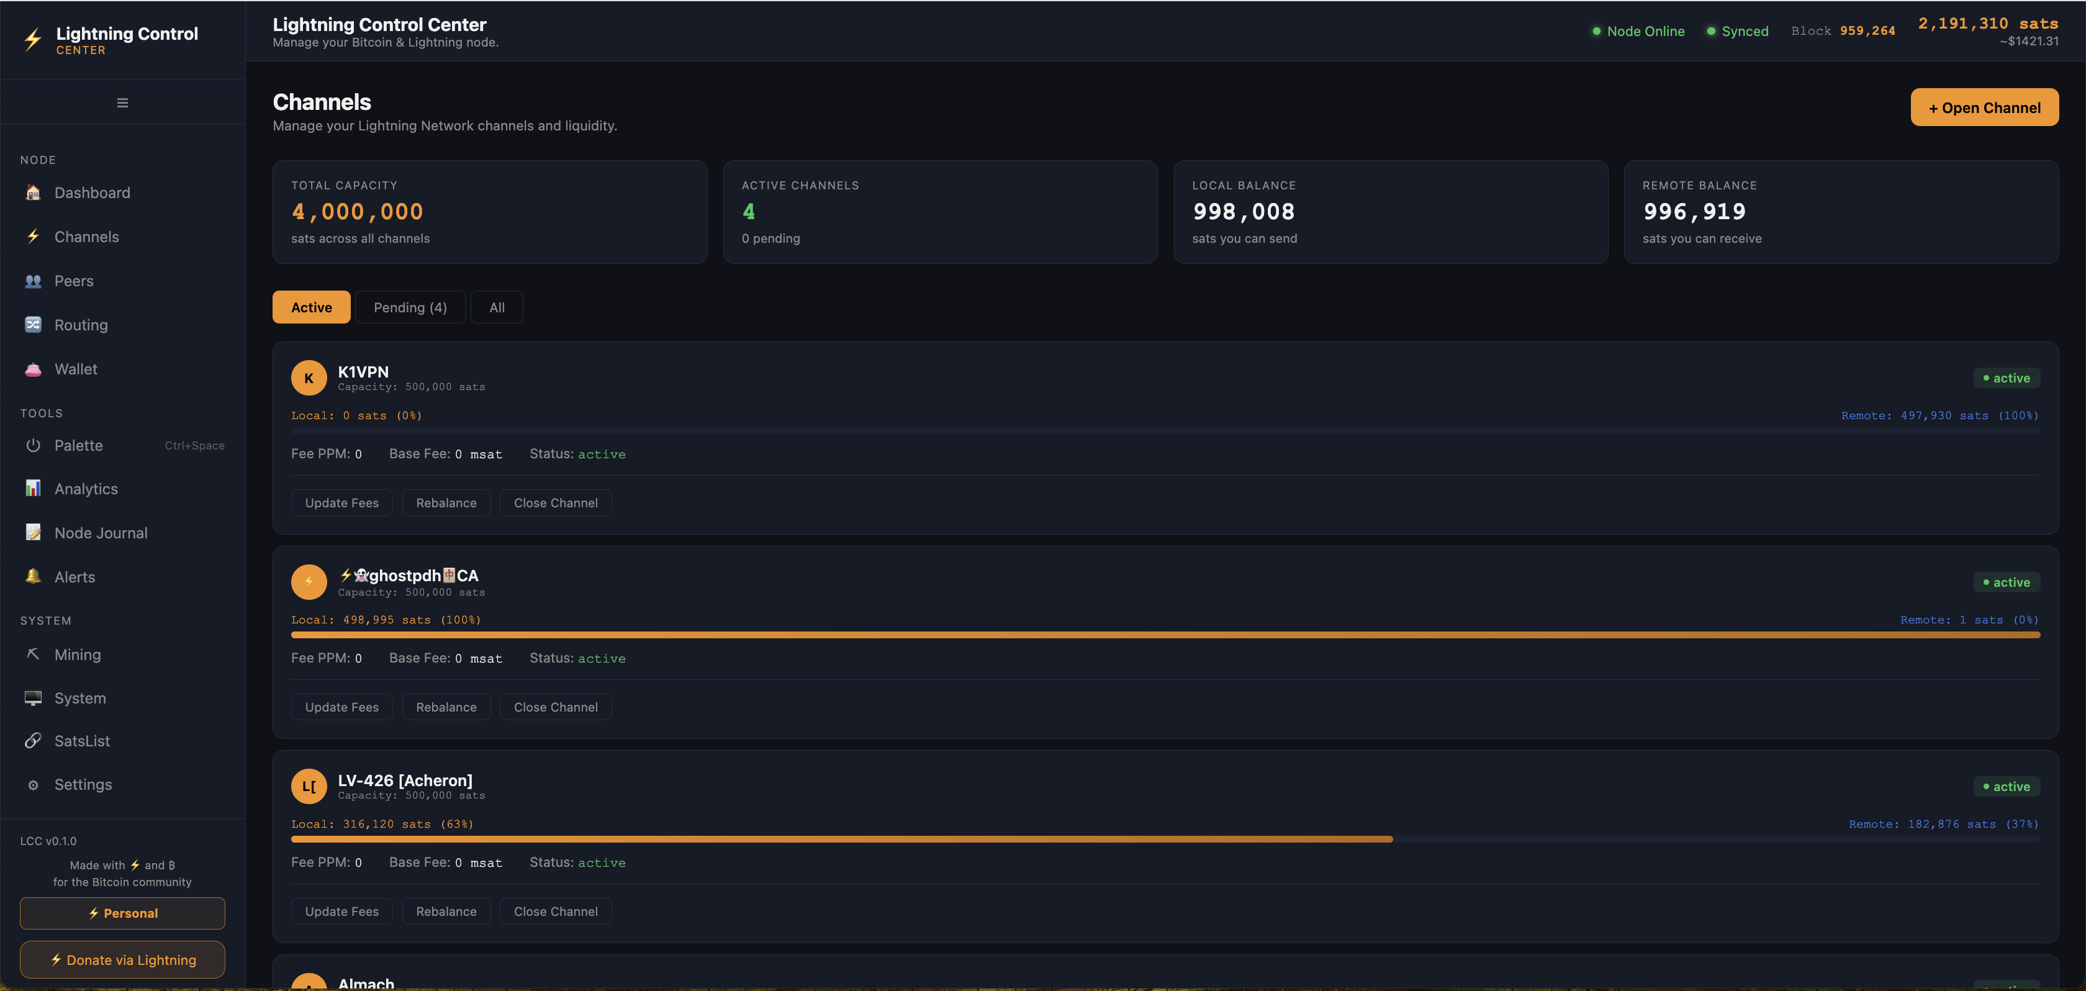
Task: Click Donate via Lightning button
Action: [x=122, y=960]
